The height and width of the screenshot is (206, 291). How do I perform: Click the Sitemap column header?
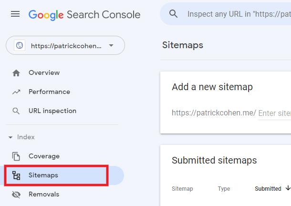182,189
